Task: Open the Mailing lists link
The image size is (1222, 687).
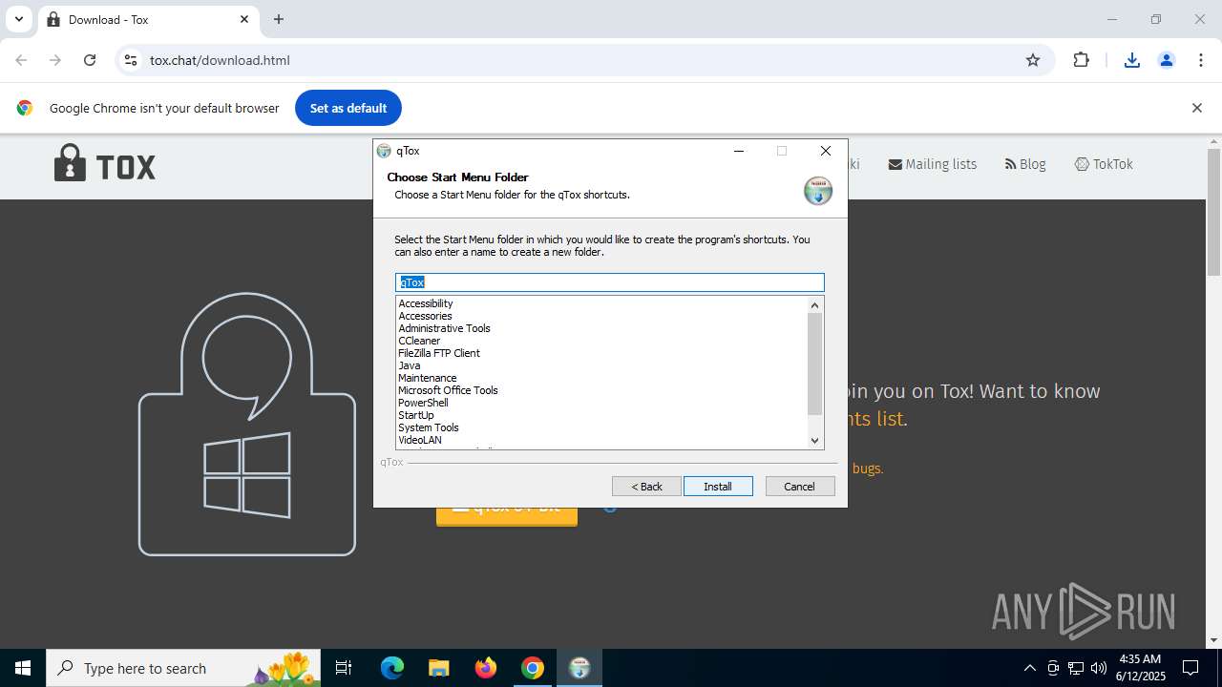Action: coord(933,164)
